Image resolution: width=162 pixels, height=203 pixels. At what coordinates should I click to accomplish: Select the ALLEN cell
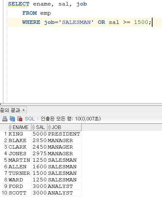(20, 167)
